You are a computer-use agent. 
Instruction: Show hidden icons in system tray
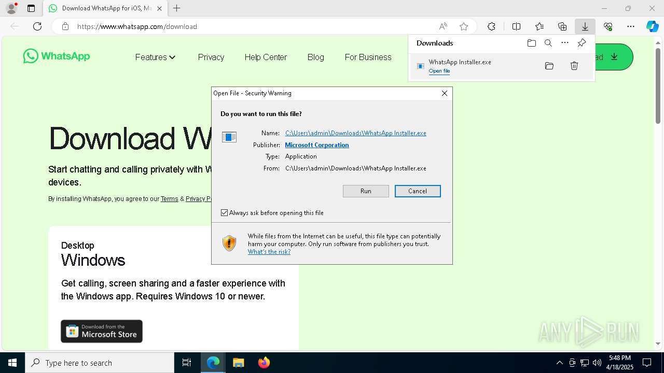click(559, 363)
